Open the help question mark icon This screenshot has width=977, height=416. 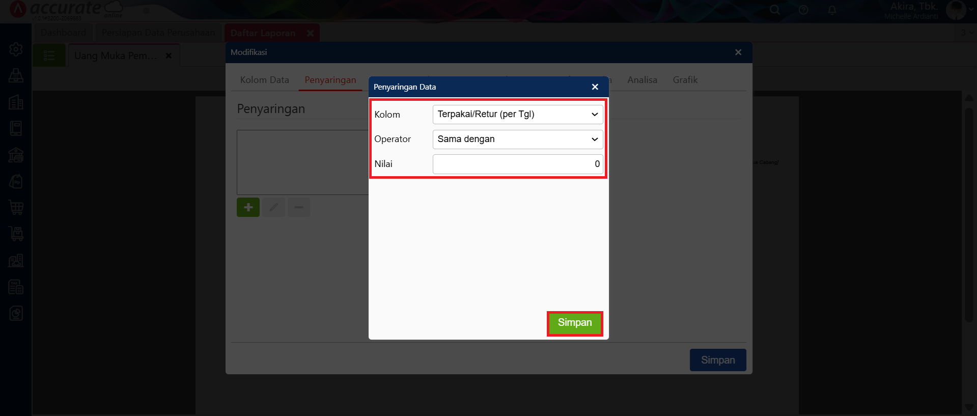803,10
